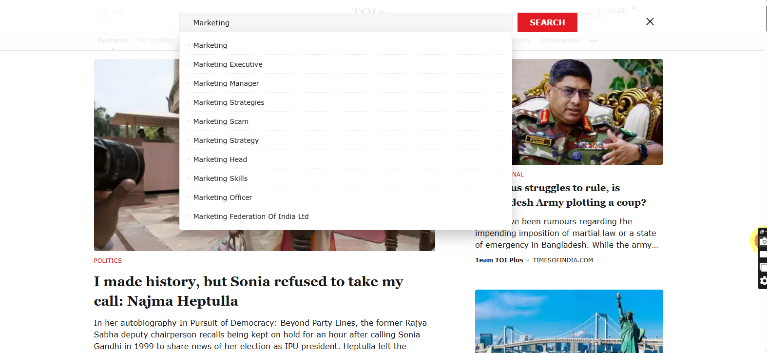
Task: Choose 'Marketing Federation Of India Ltd' suggestion
Action: (x=251, y=216)
